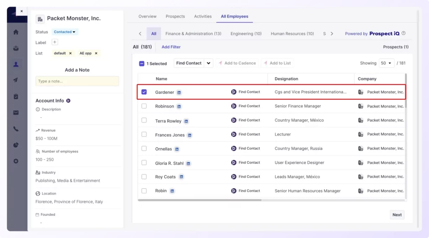Click the Prospect iQ help question icon
The height and width of the screenshot is (238, 429).
point(403,34)
